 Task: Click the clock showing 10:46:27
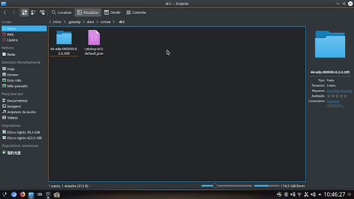click(335, 194)
